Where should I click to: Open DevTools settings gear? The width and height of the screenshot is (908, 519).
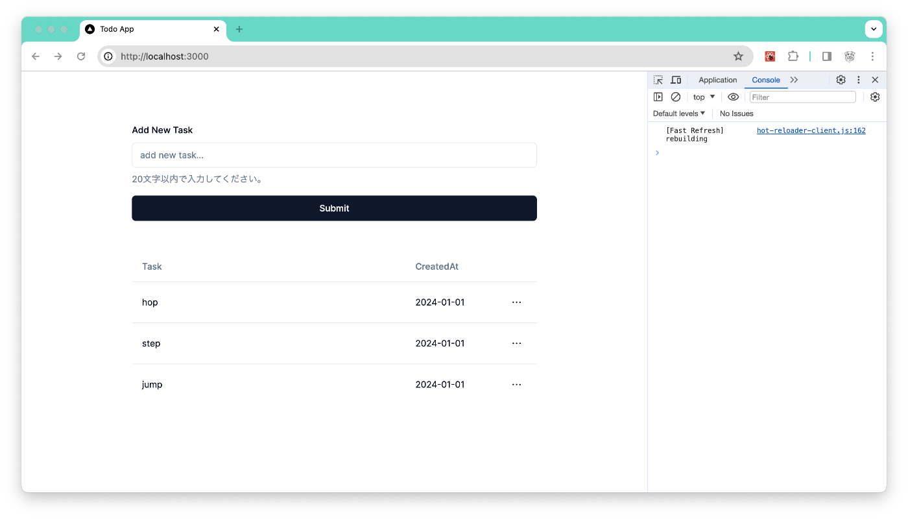click(841, 80)
